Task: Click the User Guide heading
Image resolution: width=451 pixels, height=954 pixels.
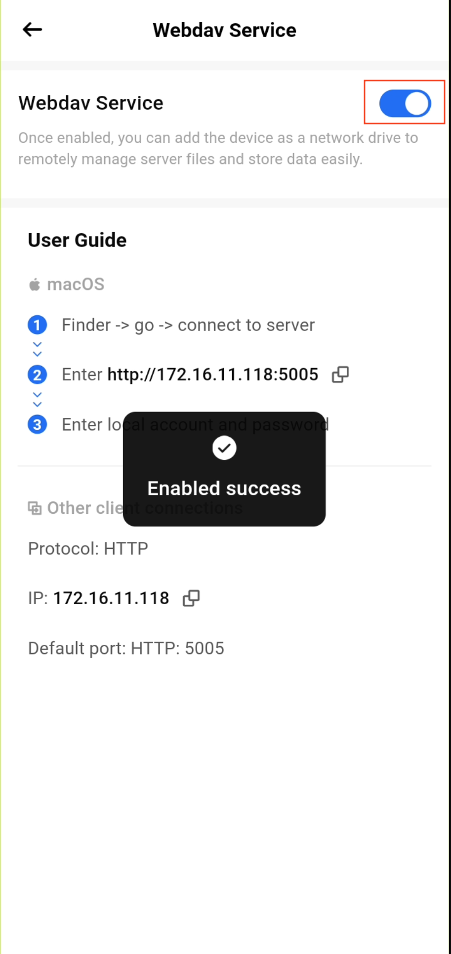Action: (77, 240)
